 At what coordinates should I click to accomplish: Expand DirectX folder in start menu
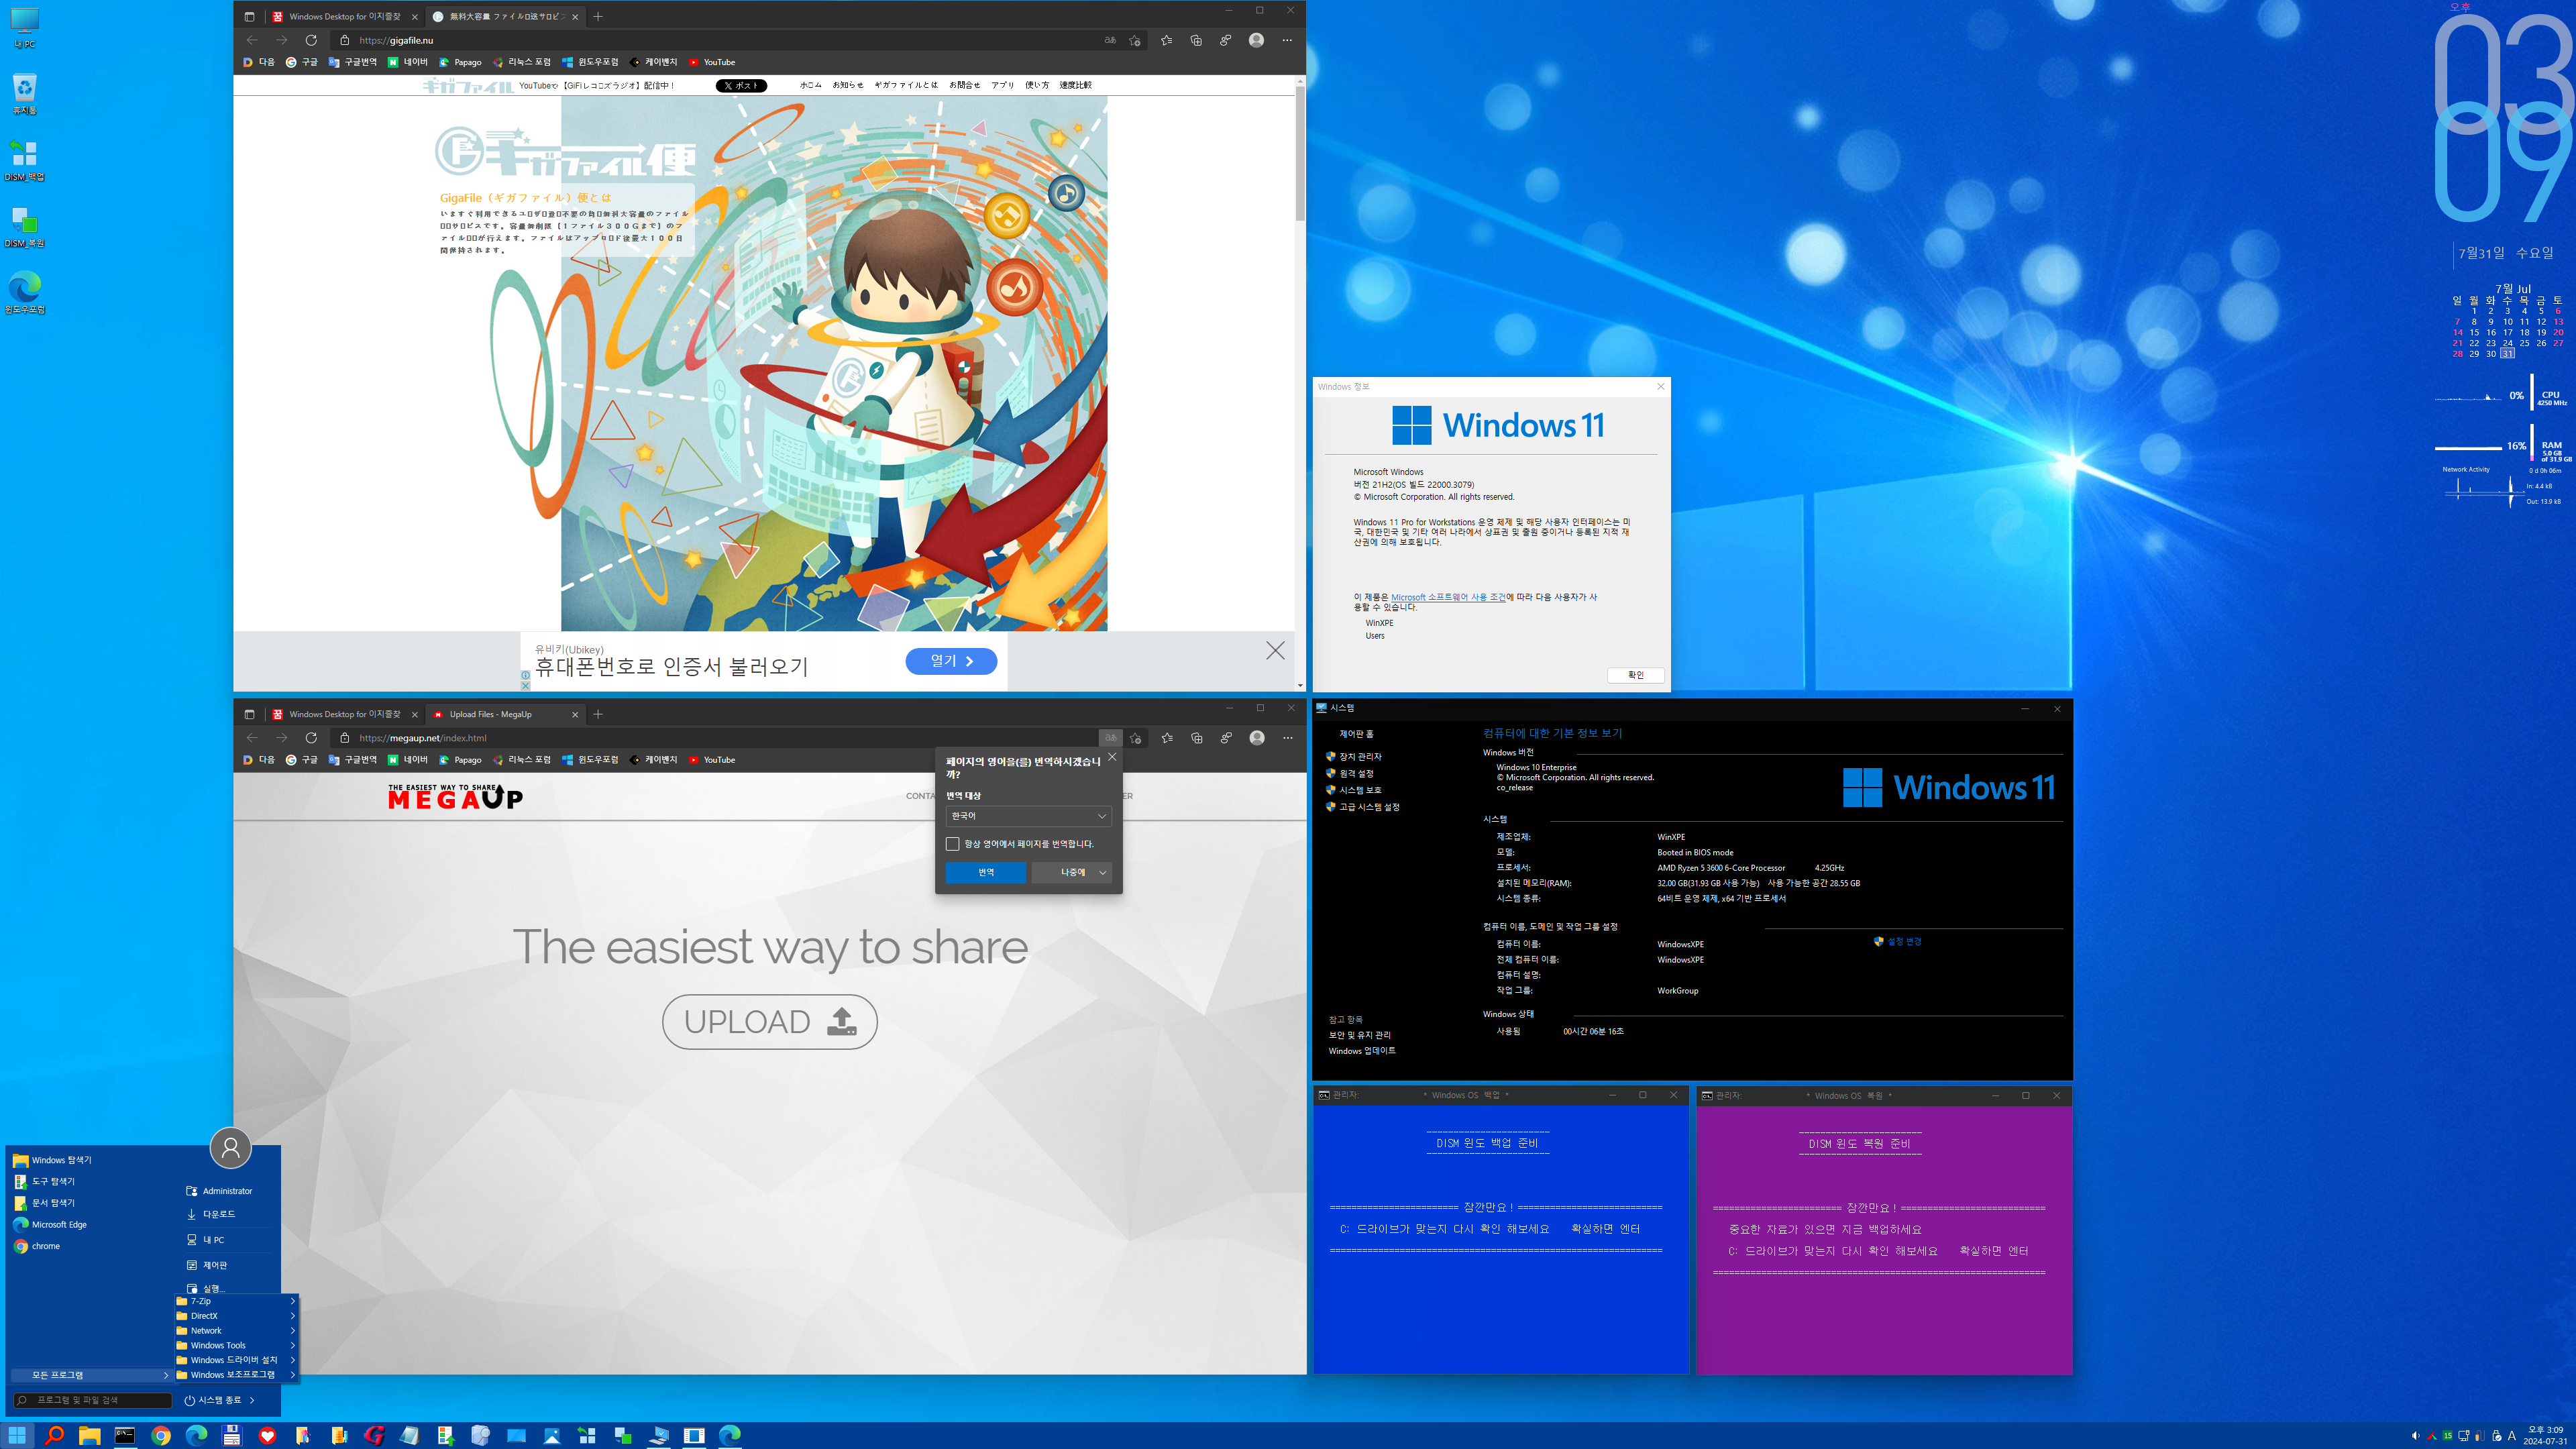click(236, 1316)
